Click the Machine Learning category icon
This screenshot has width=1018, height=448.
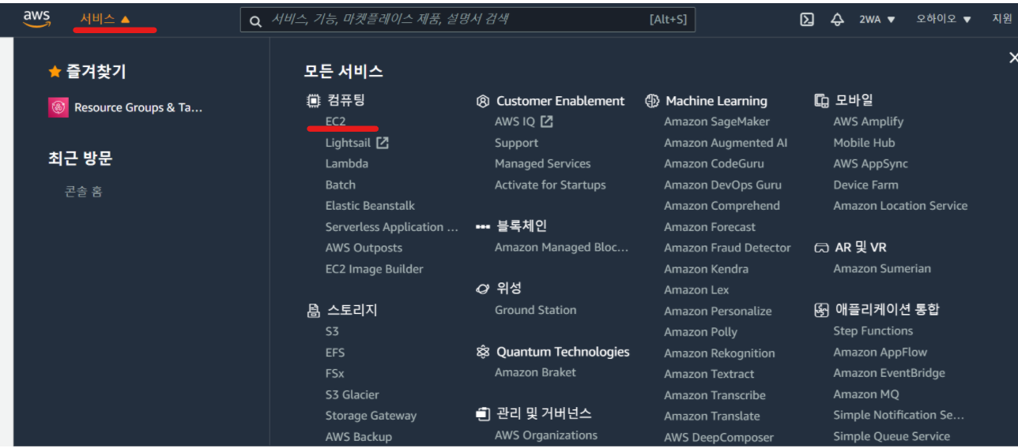652,101
